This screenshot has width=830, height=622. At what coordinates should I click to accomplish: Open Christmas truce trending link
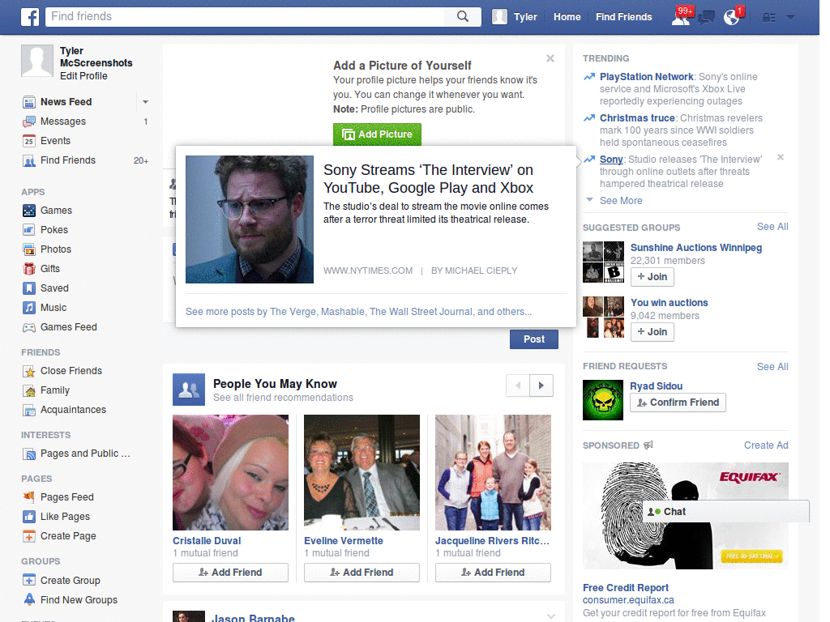coord(637,118)
